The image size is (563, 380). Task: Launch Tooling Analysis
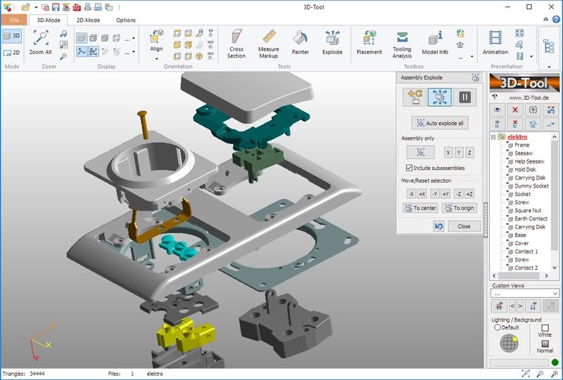(402, 42)
